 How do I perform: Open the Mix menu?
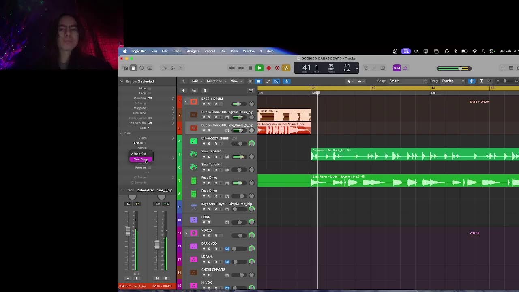(223, 51)
